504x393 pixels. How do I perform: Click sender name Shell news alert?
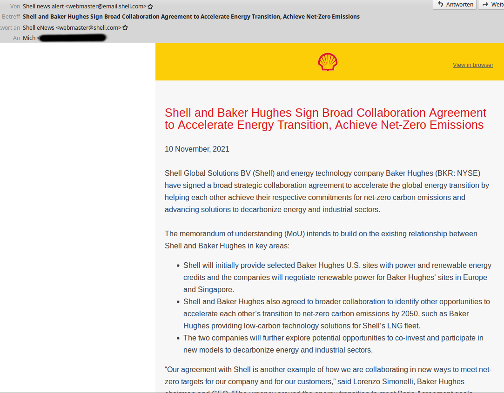click(43, 7)
